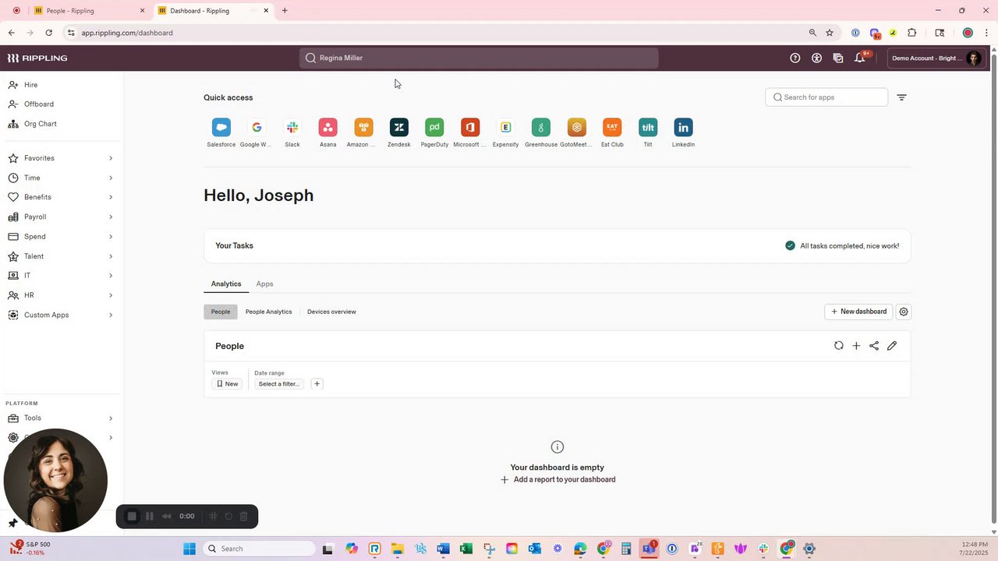Open the Expensify app icon
Screen dimensions: 998x561
click(x=505, y=127)
